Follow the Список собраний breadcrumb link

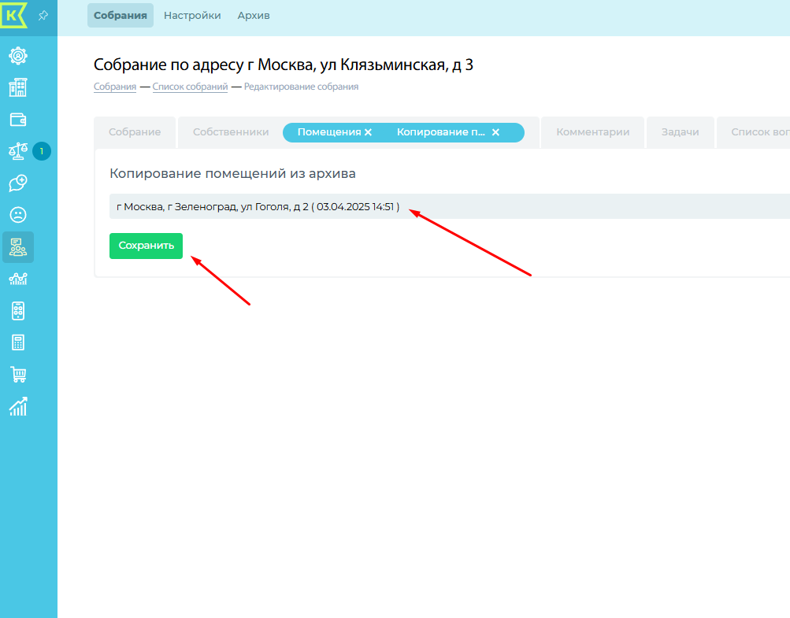[190, 87]
